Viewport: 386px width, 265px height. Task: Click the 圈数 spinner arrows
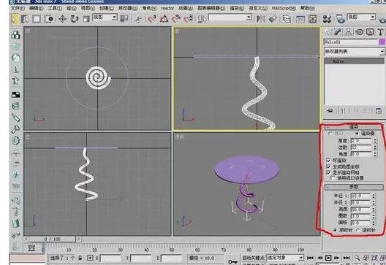[x=374, y=216]
